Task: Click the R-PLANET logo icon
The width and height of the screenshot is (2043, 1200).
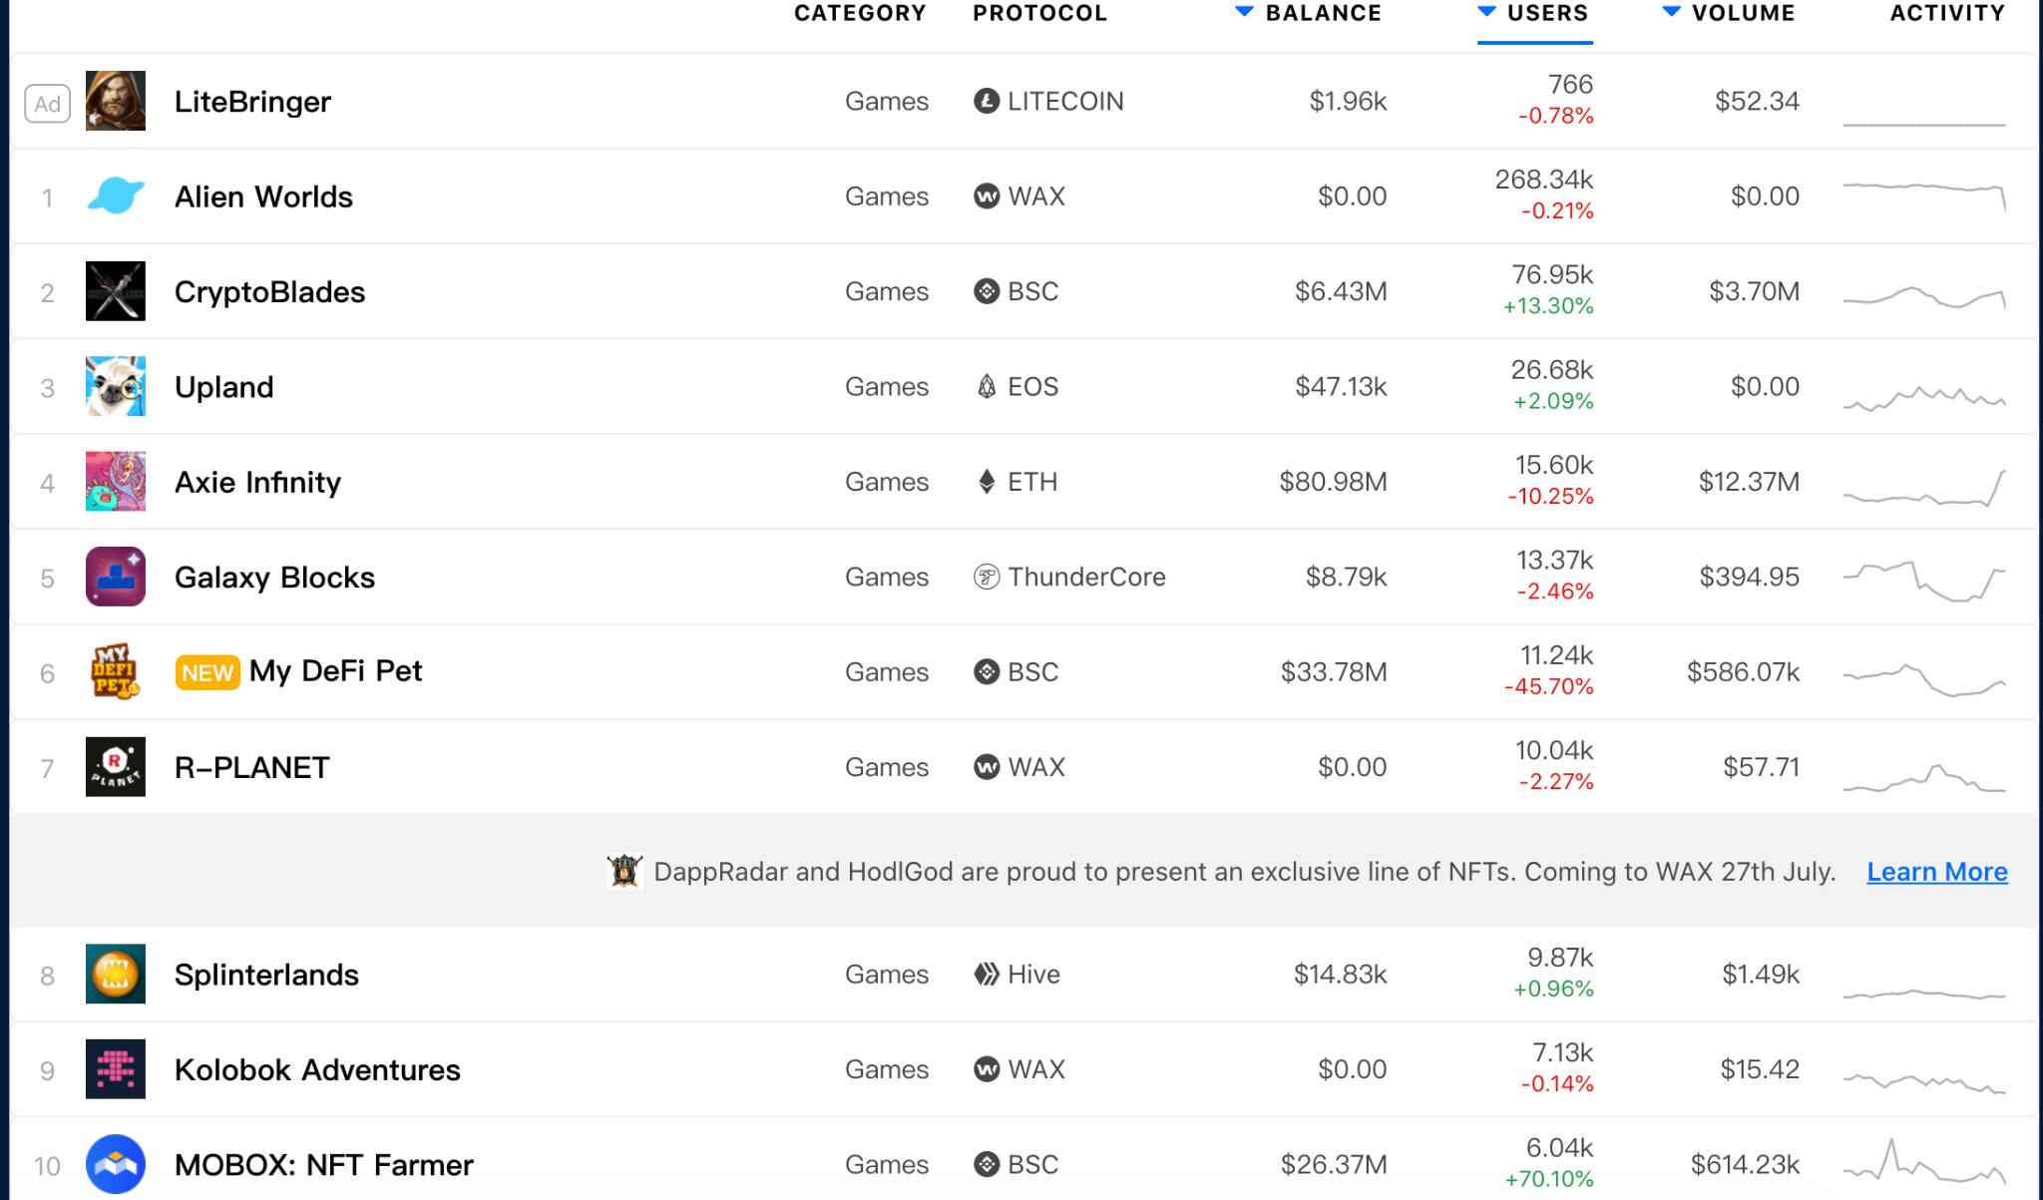Action: [116, 767]
